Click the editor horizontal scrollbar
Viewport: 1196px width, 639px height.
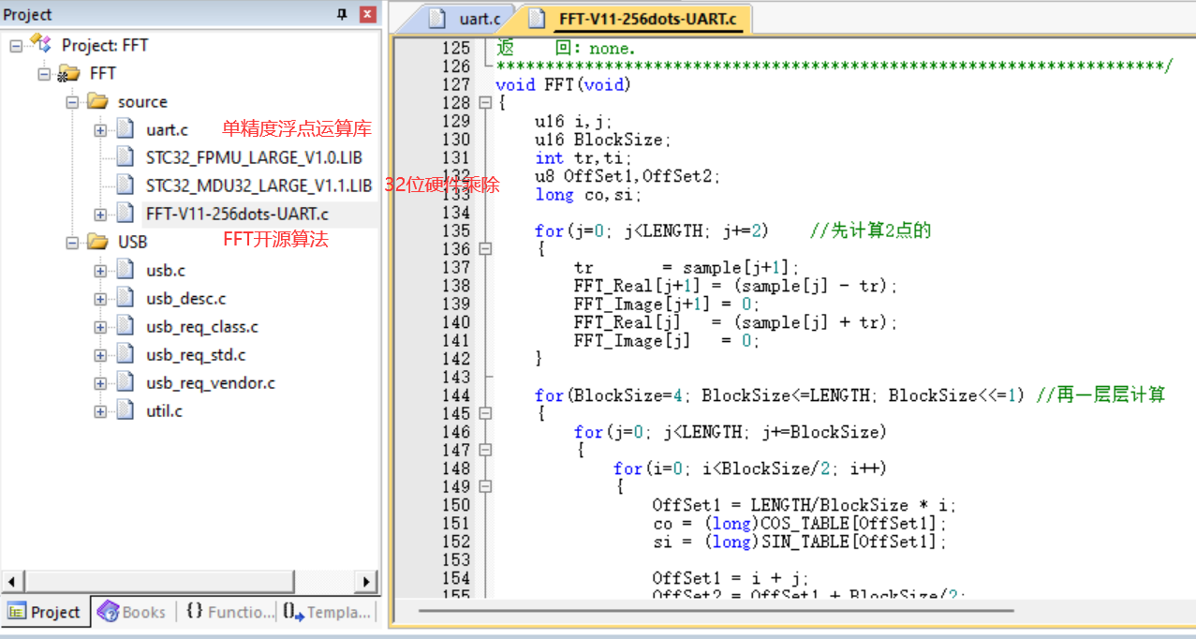tap(716, 611)
